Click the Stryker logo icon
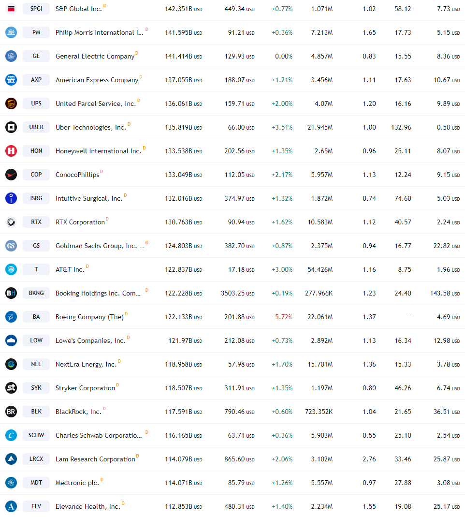Viewport: 465px width, 517px height. 11,388
